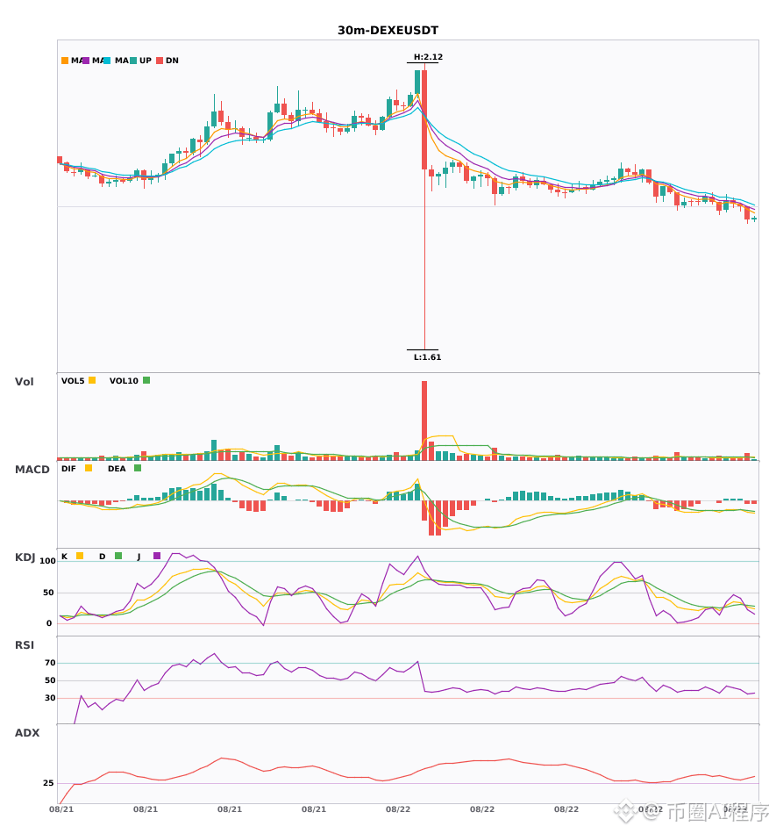
Task: Click the L:1.61 low price label
Action: (x=428, y=357)
